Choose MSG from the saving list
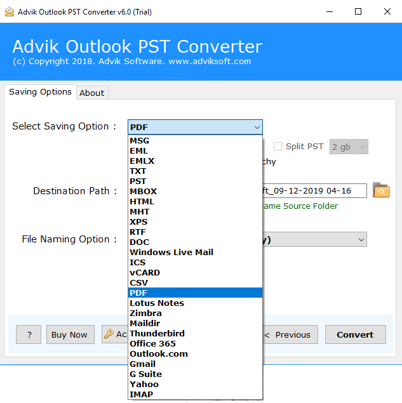402x403 pixels. point(195,141)
